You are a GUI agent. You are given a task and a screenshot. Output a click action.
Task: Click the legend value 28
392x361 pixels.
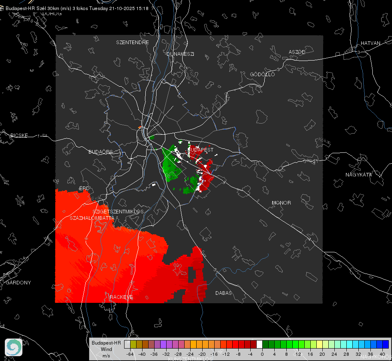pos(346,354)
